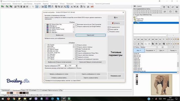Toggle the Popup Menu image checkbox

(76, 53)
